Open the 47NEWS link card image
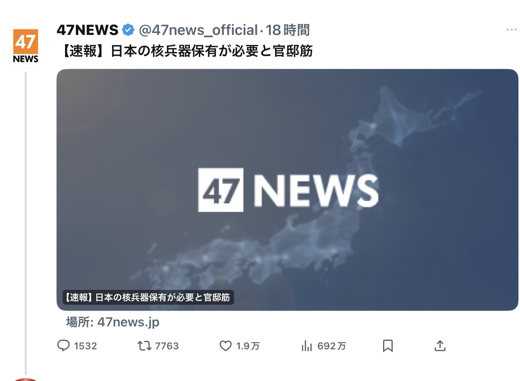The width and height of the screenshot is (520, 381). [288, 190]
